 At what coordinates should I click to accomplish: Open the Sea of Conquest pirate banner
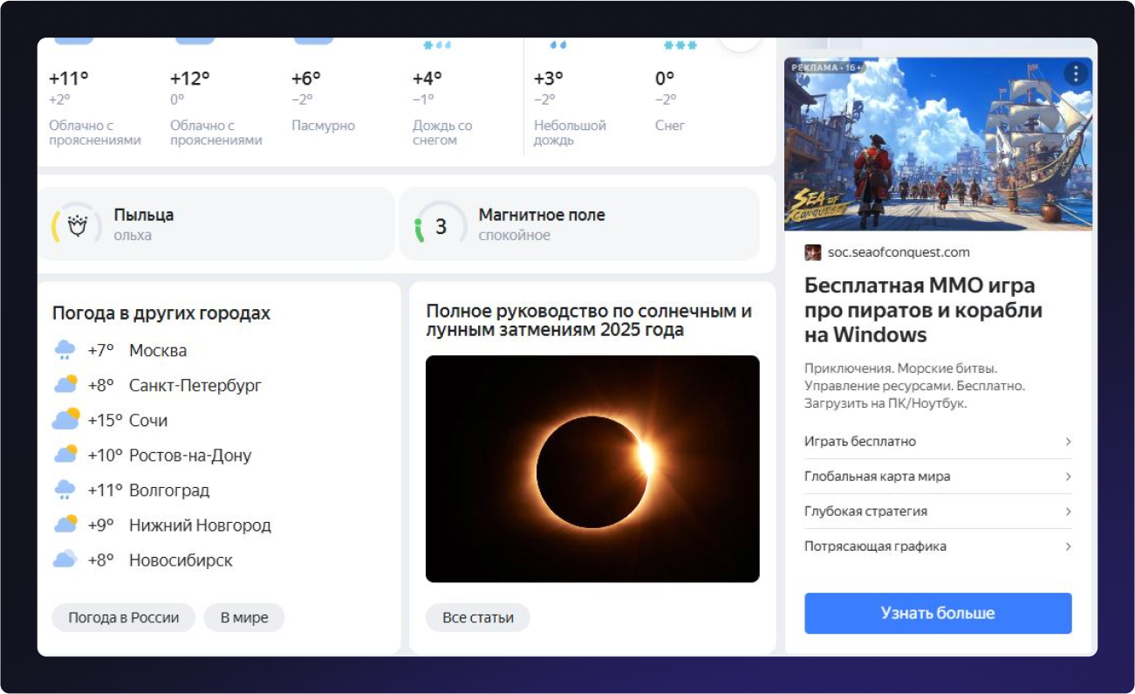(937, 144)
